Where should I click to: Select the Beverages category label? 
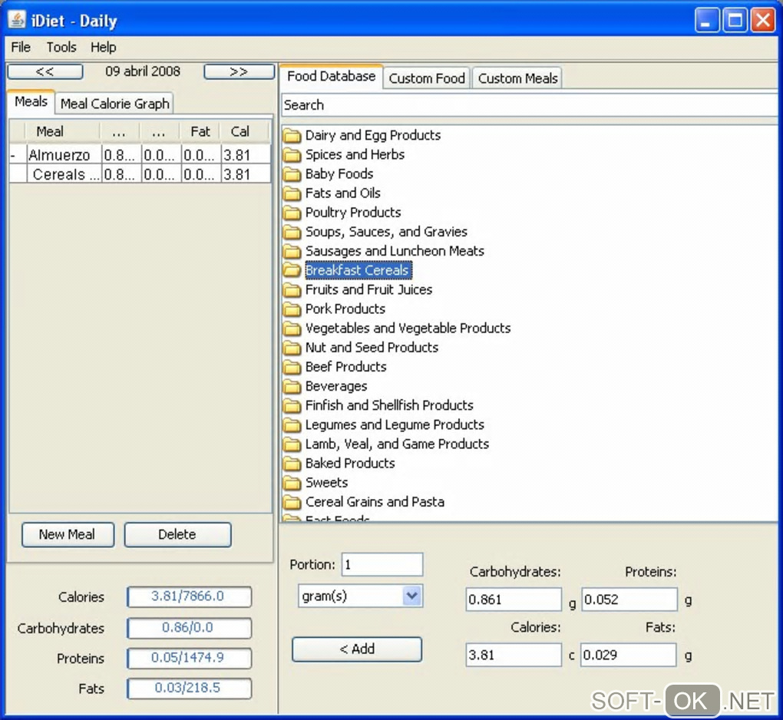[x=336, y=386]
